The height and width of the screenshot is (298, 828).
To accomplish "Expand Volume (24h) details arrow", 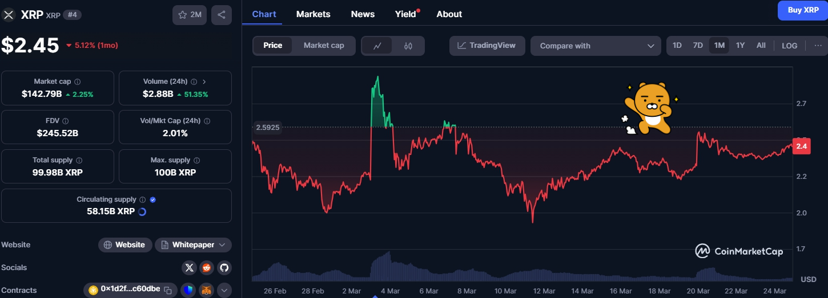I will 204,82.
